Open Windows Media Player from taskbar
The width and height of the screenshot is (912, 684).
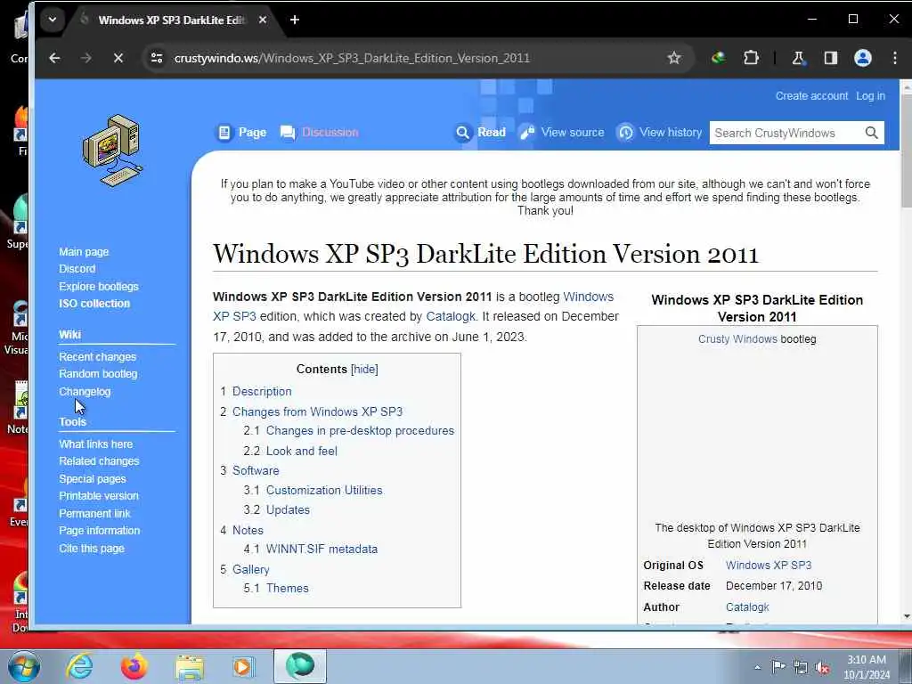pos(242,666)
